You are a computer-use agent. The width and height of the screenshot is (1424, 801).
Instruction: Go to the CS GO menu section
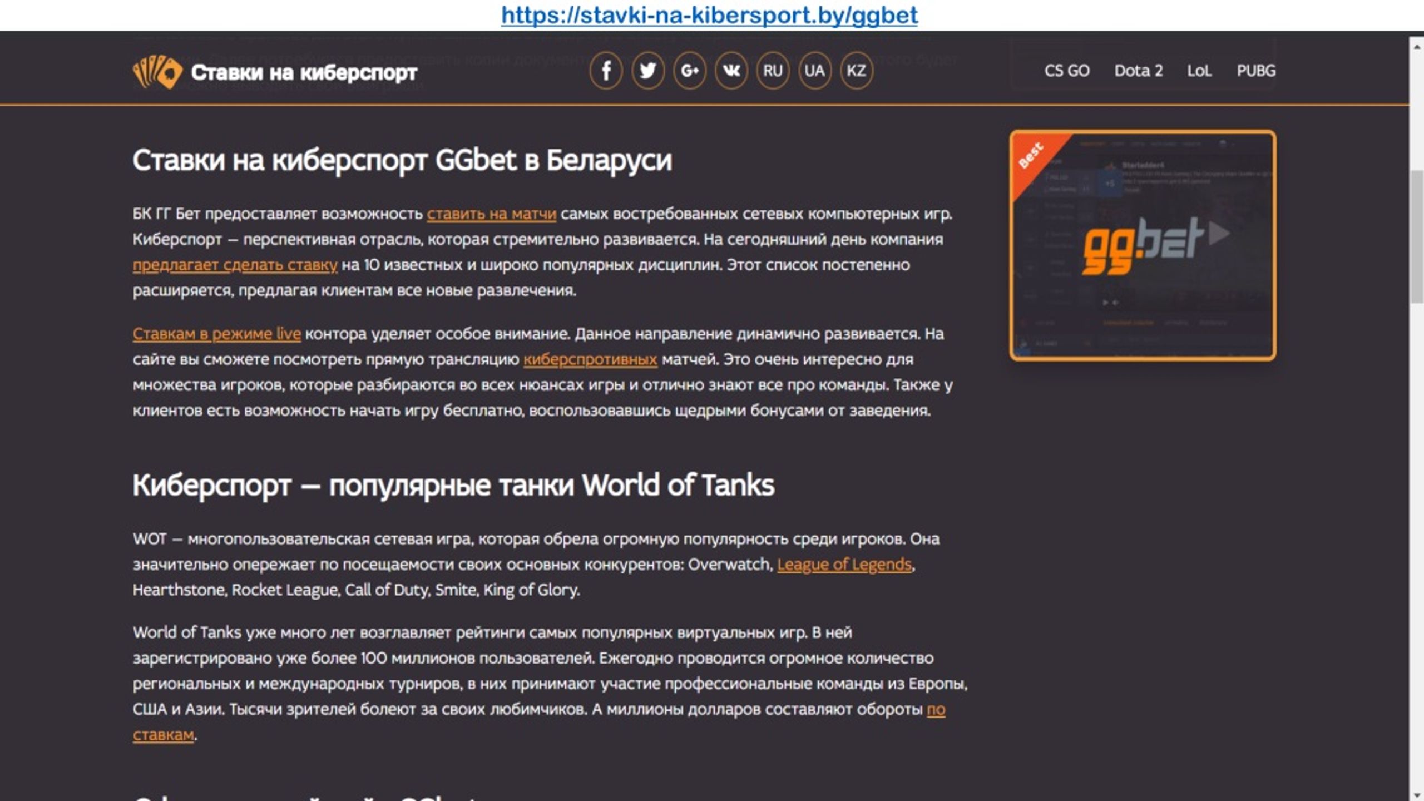pyautogui.click(x=1067, y=71)
